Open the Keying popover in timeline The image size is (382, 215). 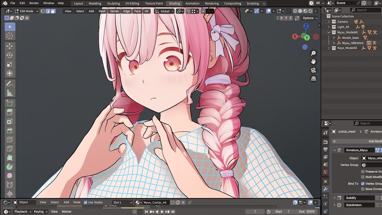pos(41,212)
